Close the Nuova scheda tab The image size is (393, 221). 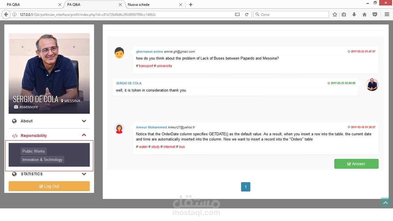coord(181,5)
